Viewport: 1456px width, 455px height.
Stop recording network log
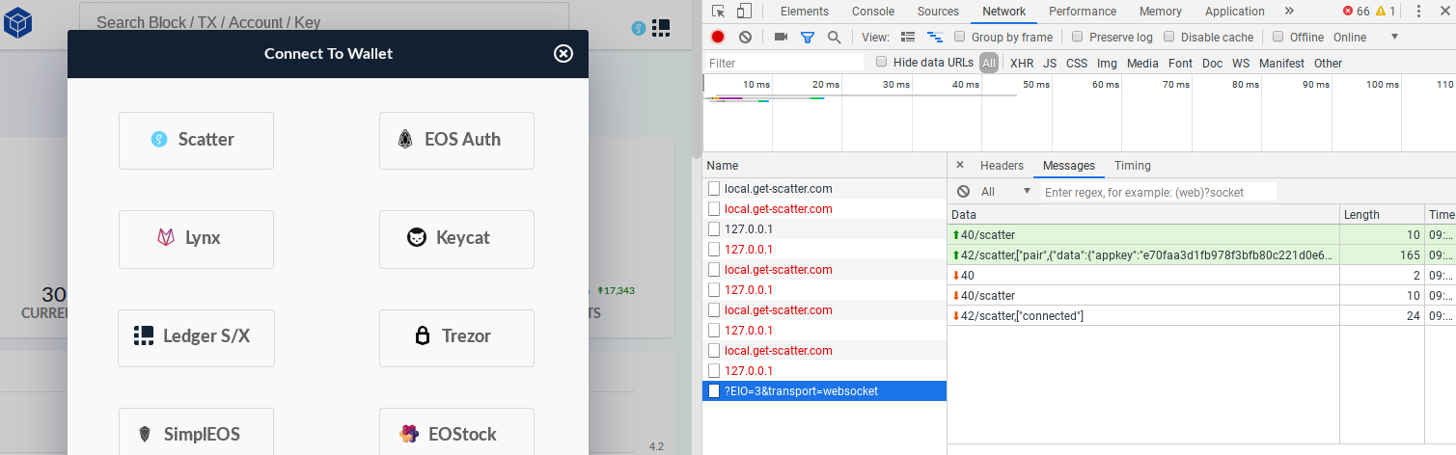coord(718,37)
